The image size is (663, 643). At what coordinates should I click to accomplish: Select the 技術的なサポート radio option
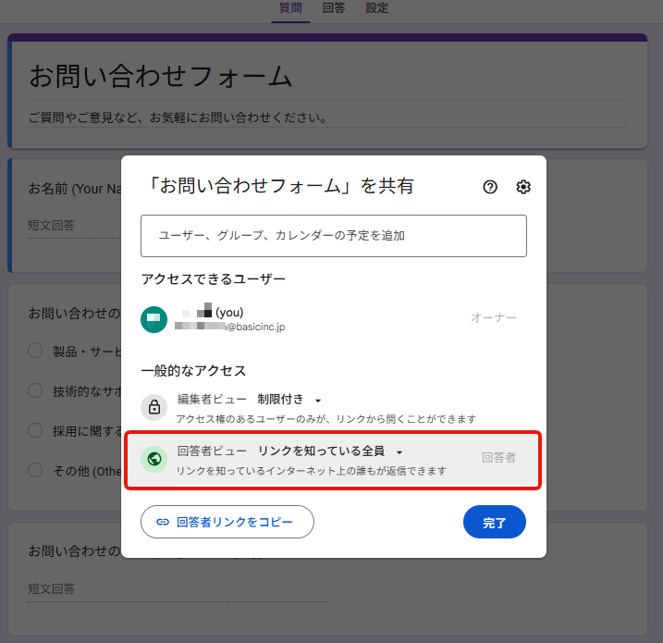[35, 390]
